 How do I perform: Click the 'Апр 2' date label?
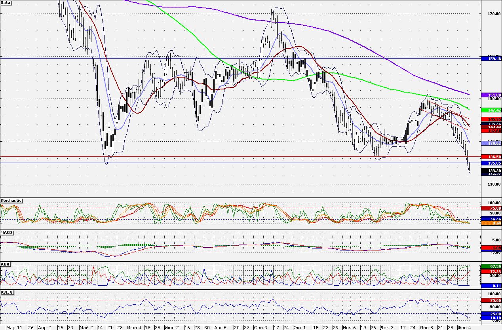pyautogui.click(x=44, y=328)
